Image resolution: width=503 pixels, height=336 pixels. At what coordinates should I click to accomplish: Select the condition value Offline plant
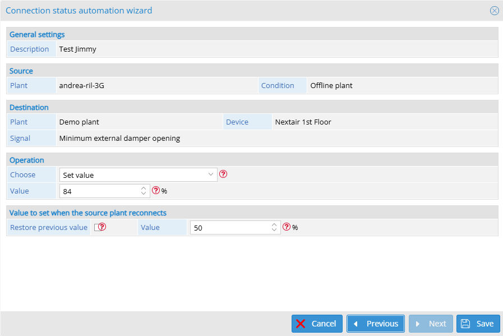pyautogui.click(x=331, y=86)
